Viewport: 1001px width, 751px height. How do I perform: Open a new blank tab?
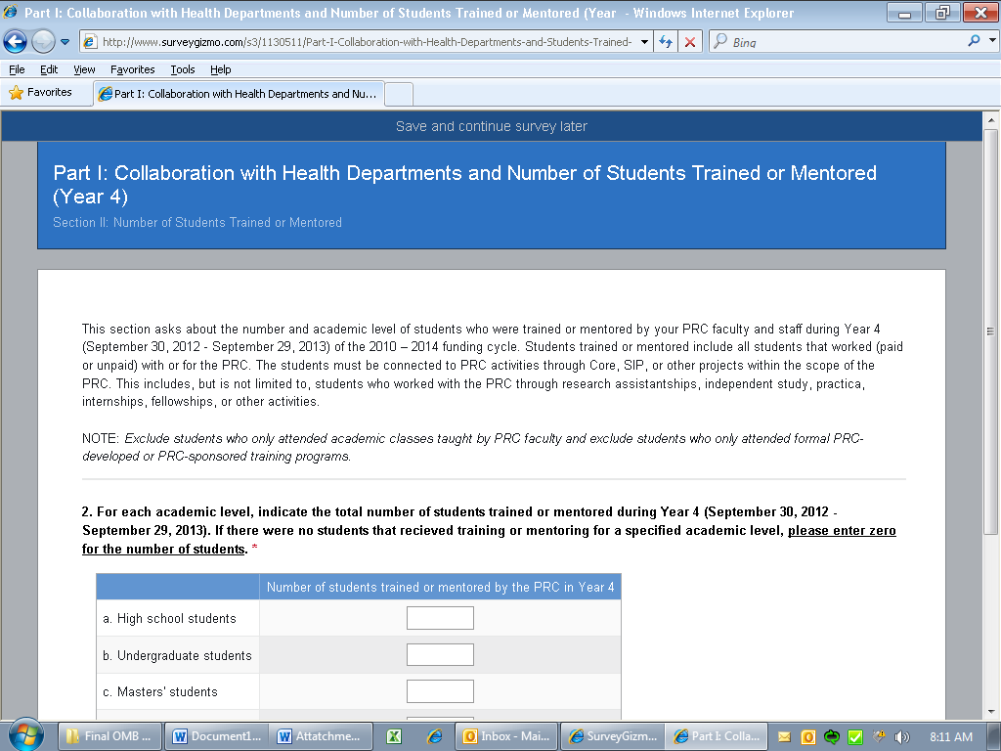(x=399, y=95)
